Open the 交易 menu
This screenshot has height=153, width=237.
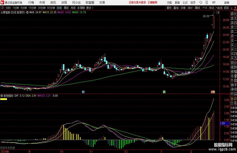[x=102, y=3]
